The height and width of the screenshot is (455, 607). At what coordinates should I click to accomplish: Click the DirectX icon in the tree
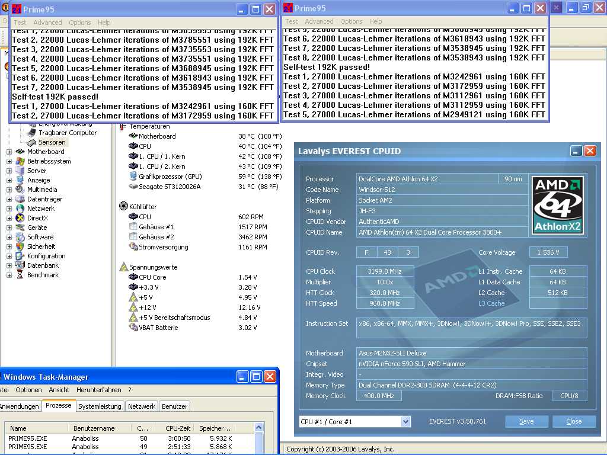coord(20,218)
